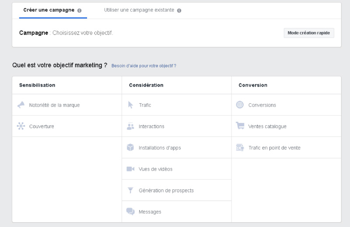350x227 pixels.
Task: Click the Ventes catalogue cart icon
Action: (x=240, y=126)
